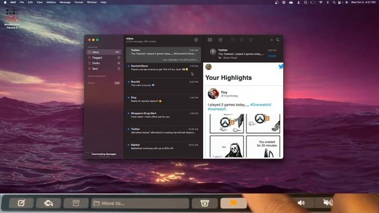The width and height of the screenshot is (379, 213).
Task: Tap the orange flag Touch Bar button
Action: tap(233, 203)
